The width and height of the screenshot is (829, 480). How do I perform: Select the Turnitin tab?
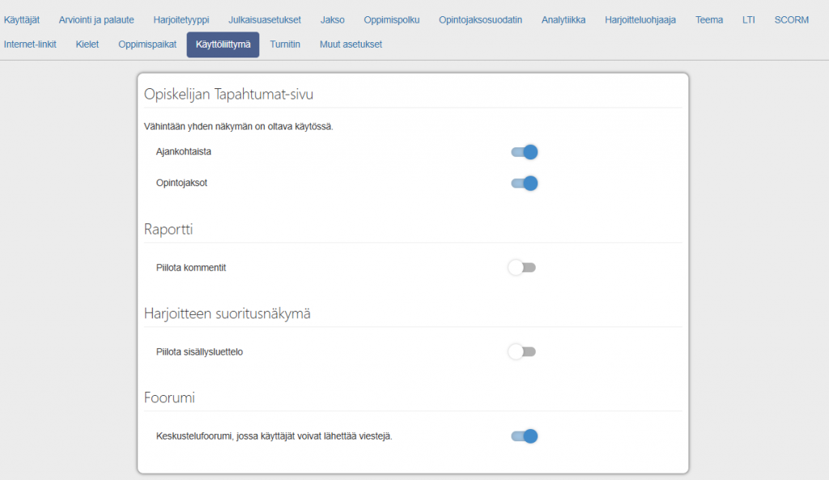click(x=285, y=45)
